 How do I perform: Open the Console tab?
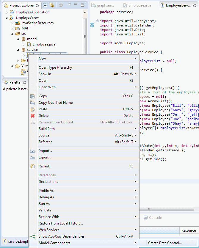click(153, 218)
